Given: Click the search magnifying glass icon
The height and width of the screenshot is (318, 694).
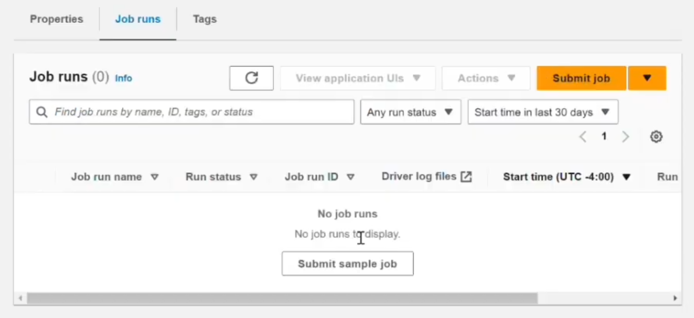Looking at the screenshot, I should (41, 112).
